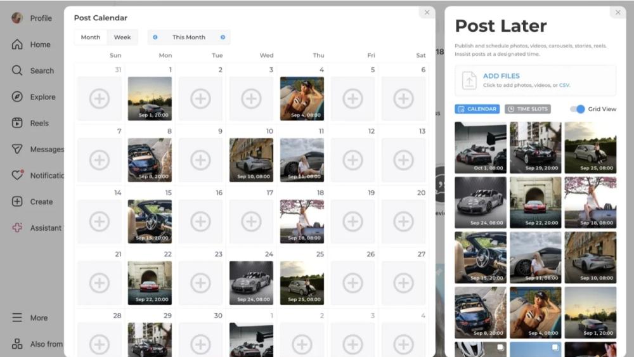Click the This Month label
The width and height of the screenshot is (634, 357).
point(189,37)
